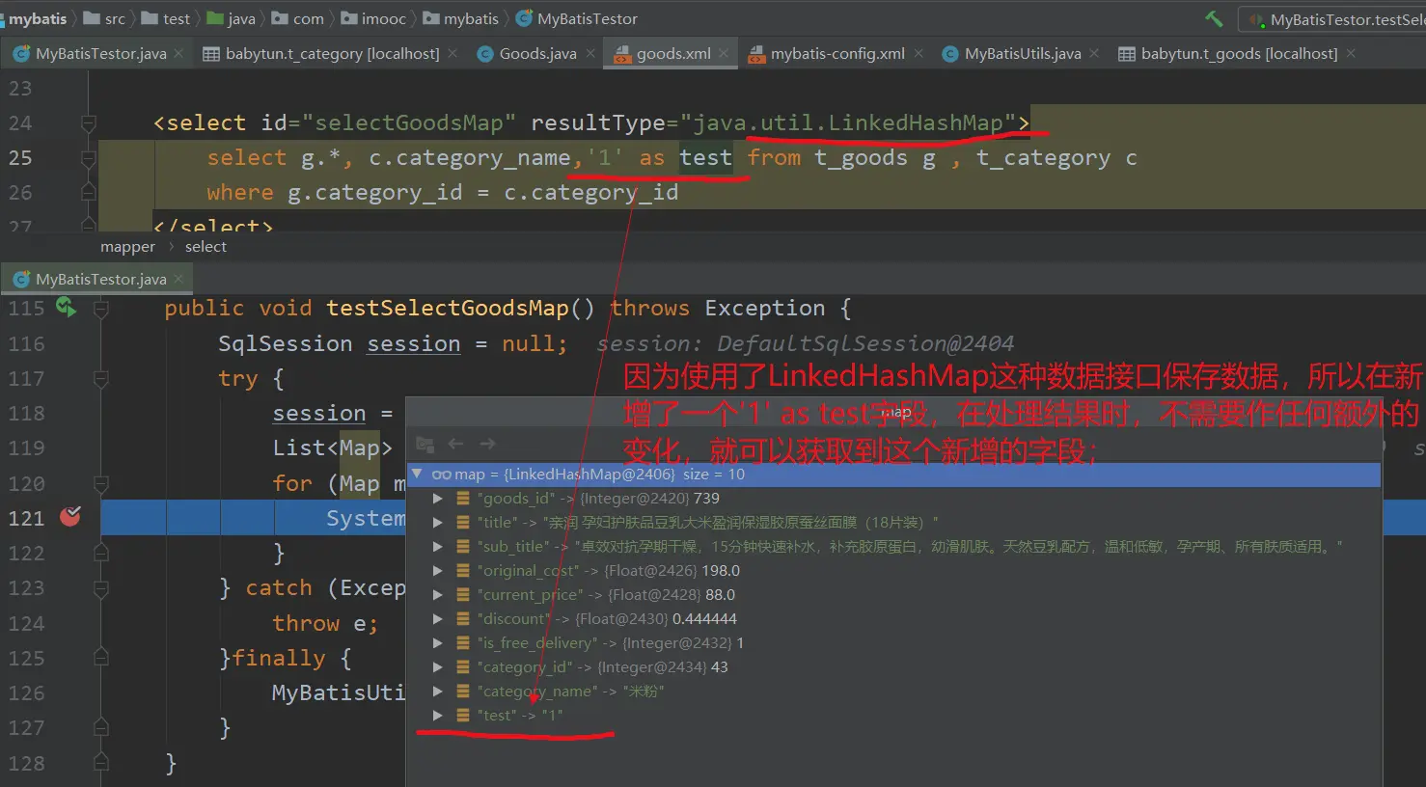Image resolution: width=1426 pixels, height=787 pixels.
Task: Expand the "goods_id" entry in the map
Action: pyautogui.click(x=438, y=499)
